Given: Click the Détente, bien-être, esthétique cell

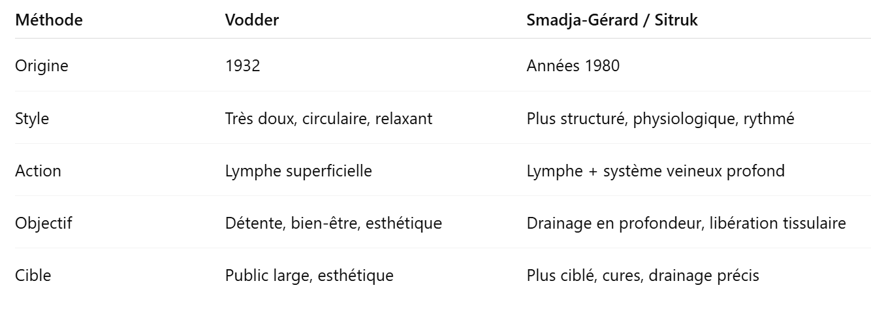Looking at the screenshot, I should pos(333,223).
